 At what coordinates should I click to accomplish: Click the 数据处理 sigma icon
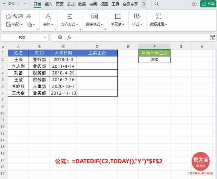coord(158,16)
